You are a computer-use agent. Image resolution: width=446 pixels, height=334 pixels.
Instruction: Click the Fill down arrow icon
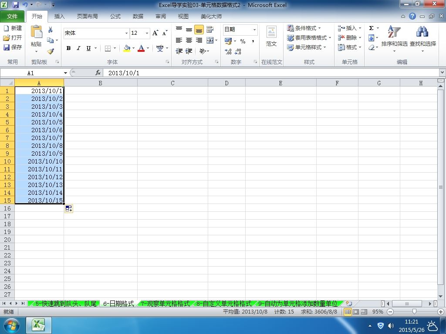[x=371, y=38]
